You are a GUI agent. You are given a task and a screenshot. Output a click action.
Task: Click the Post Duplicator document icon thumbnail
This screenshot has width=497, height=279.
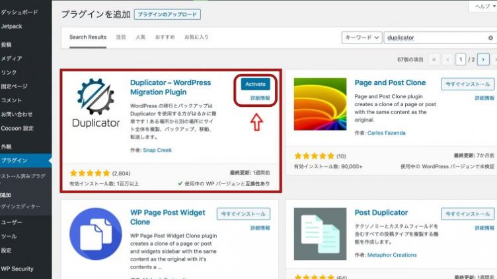pos(320,233)
